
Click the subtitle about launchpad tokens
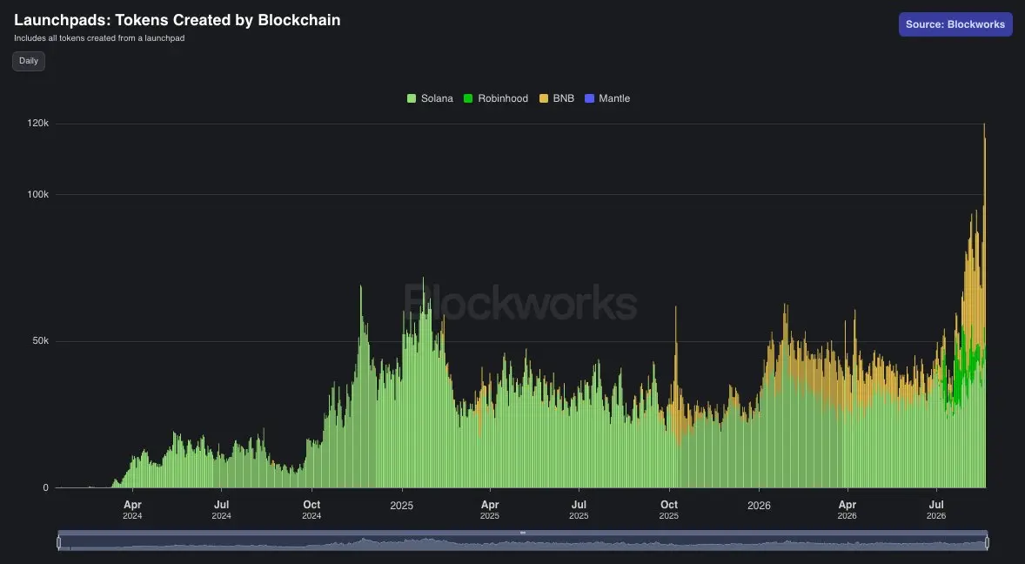pos(99,38)
